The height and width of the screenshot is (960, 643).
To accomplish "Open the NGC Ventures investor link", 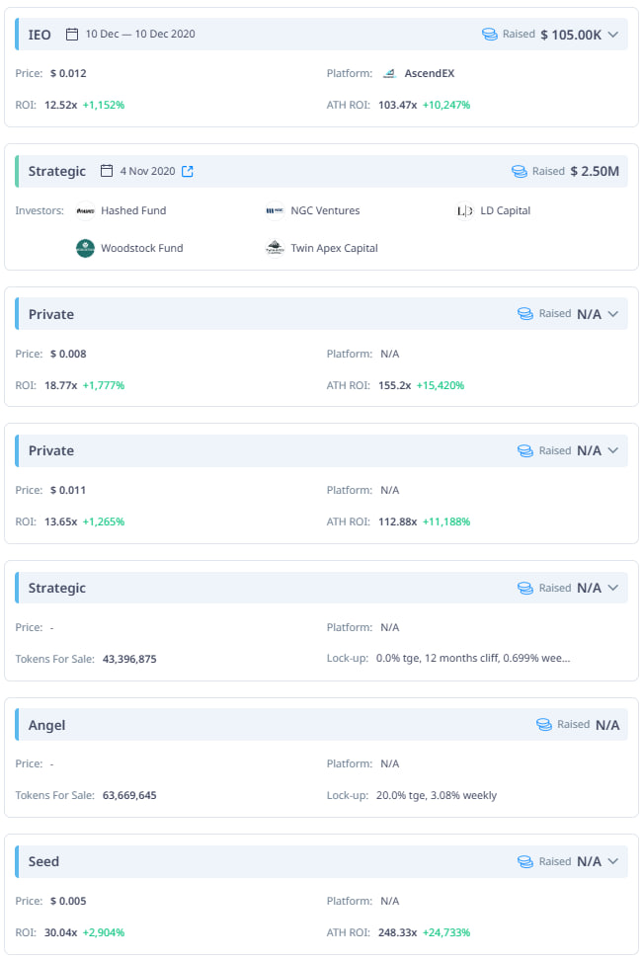I will 325,210.
